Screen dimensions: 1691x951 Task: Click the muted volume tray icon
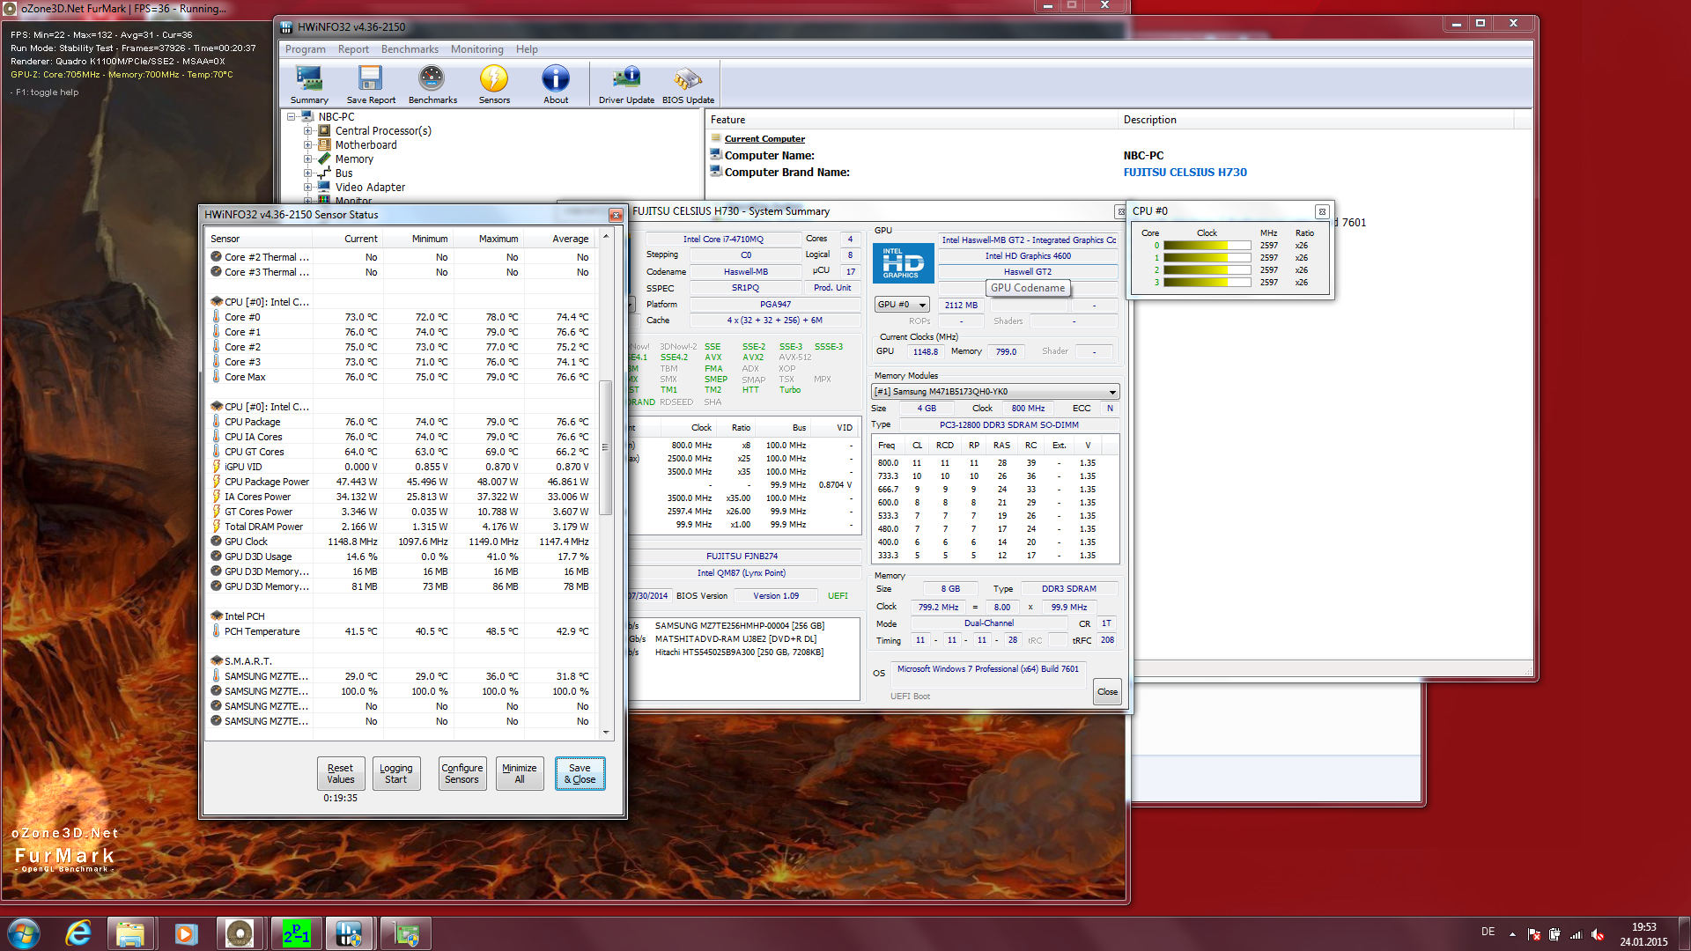pyautogui.click(x=1597, y=934)
